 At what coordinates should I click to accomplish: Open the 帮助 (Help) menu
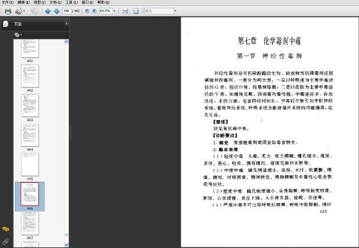click(104, 2)
